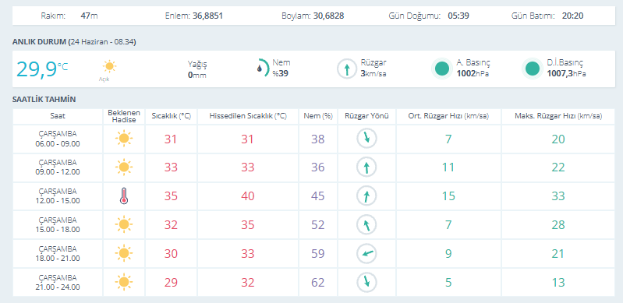
Task: Click the 1007,3hPa pressure value
Action: [x=566, y=73]
